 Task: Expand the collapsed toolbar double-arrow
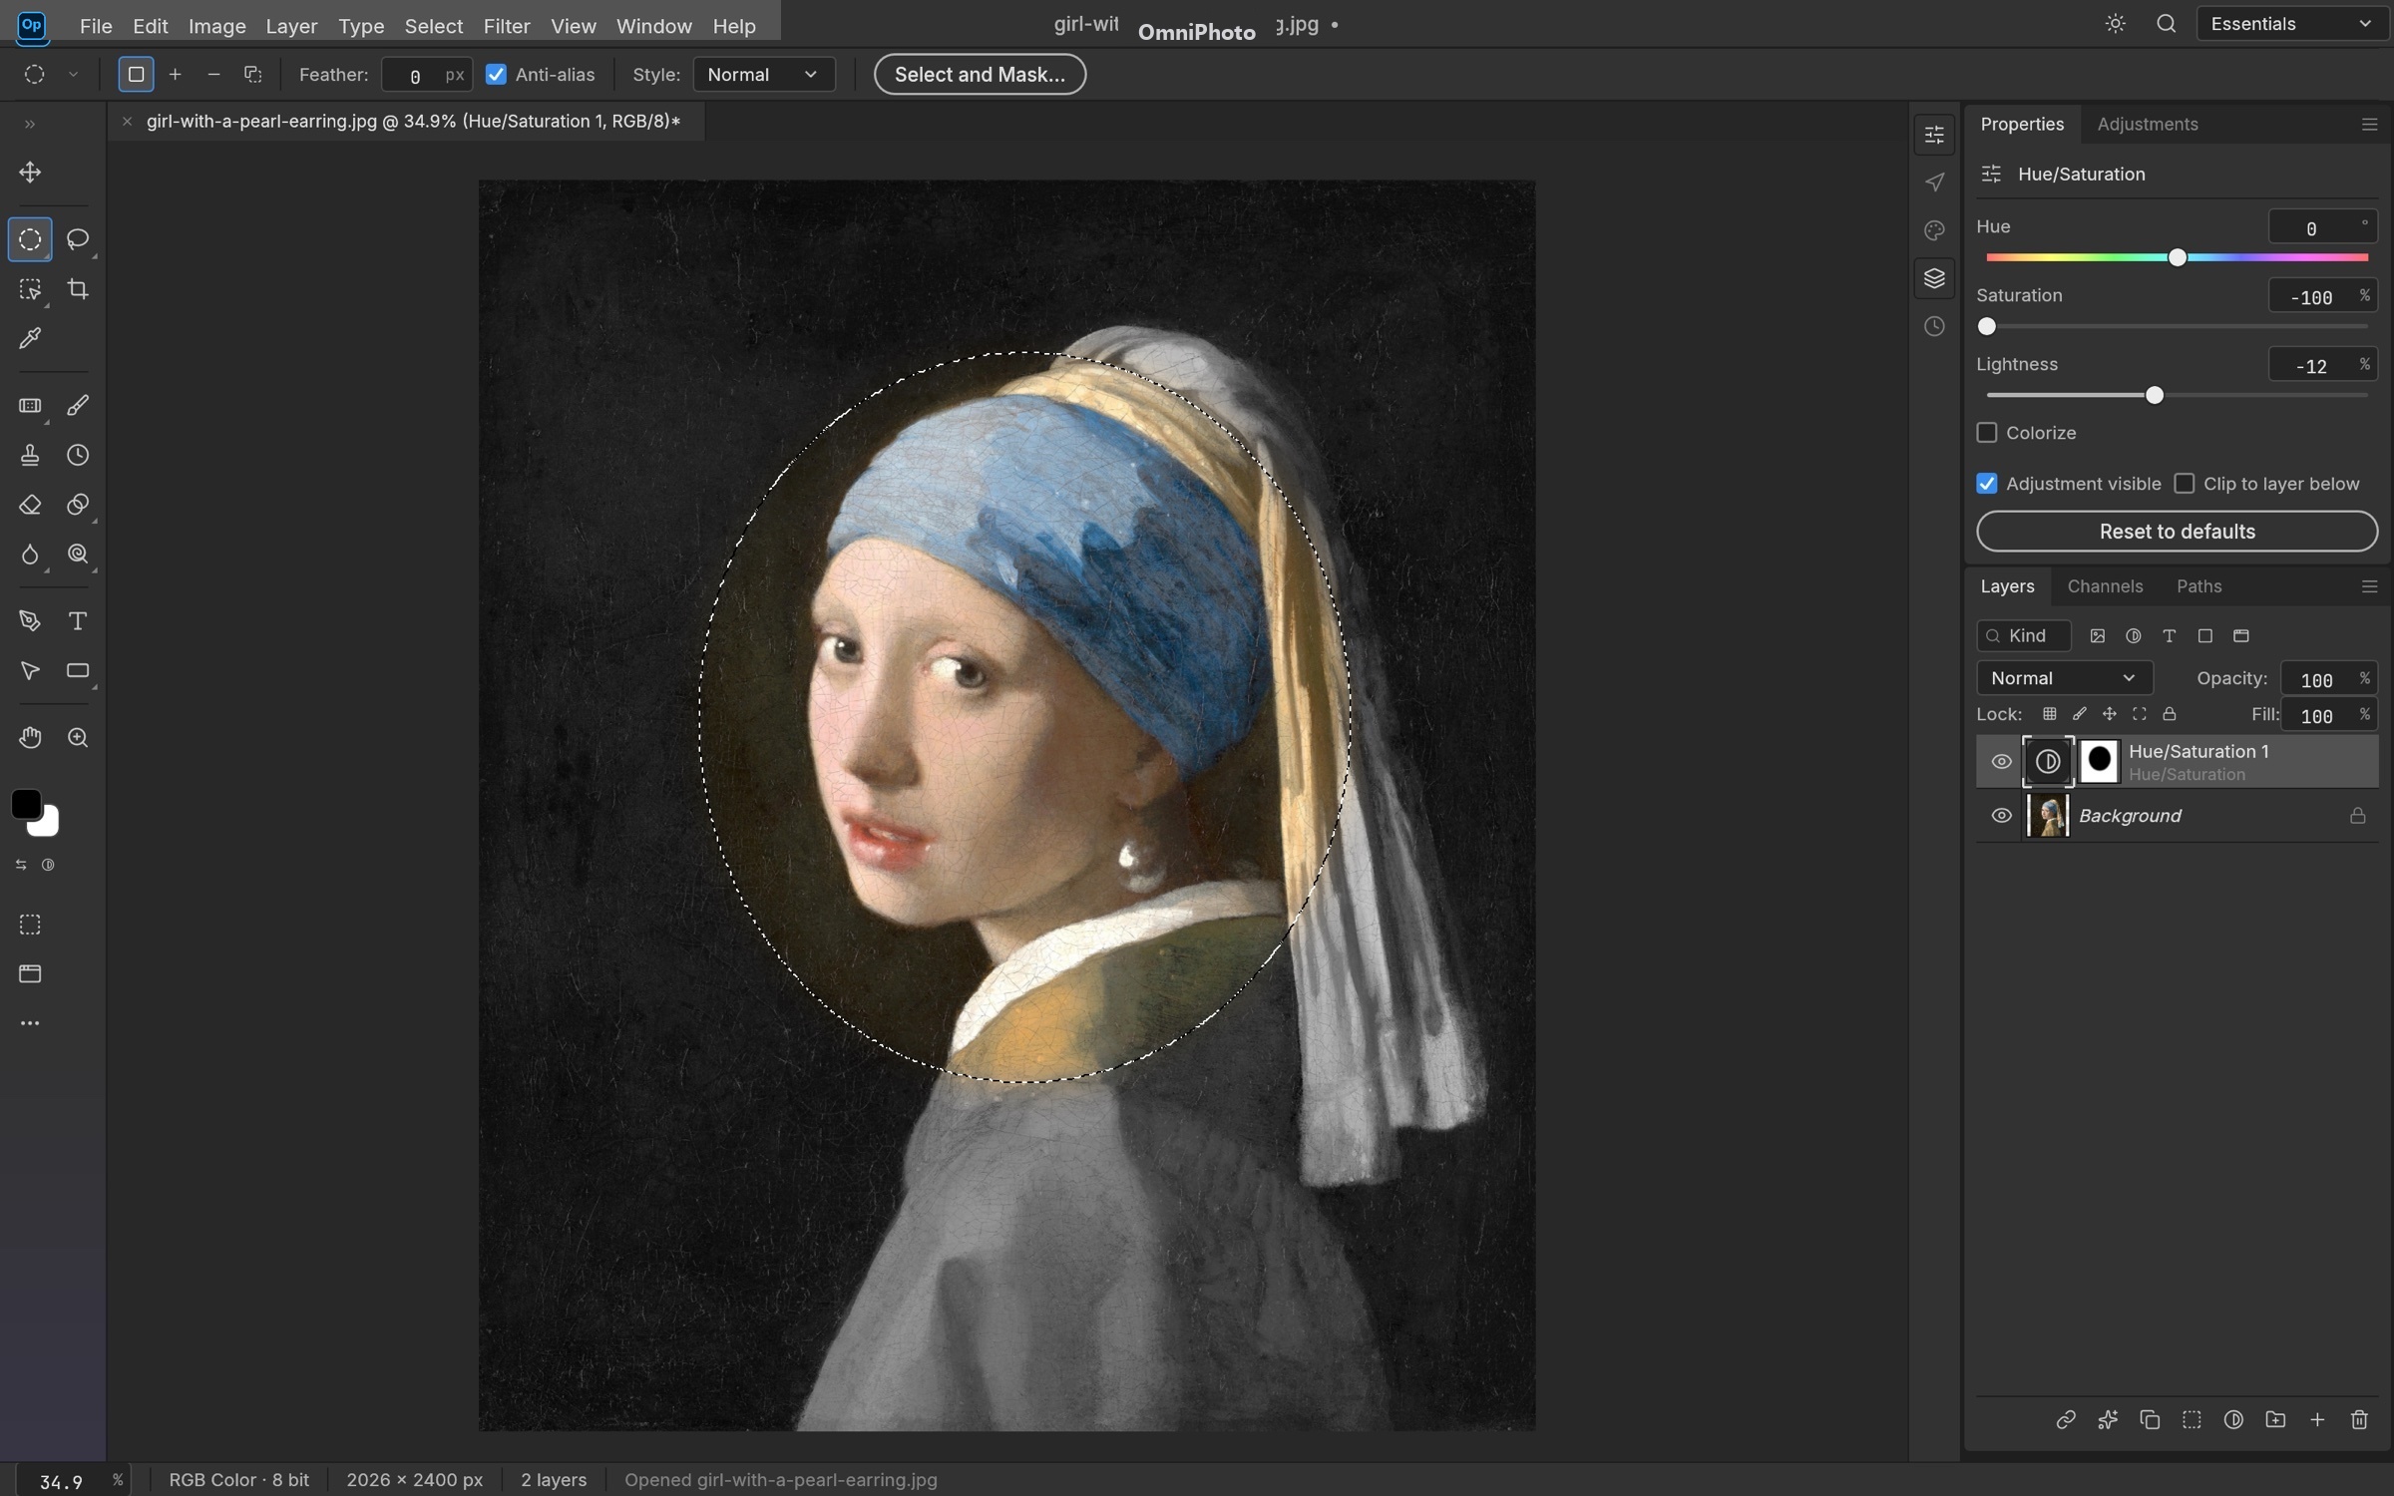[30, 125]
